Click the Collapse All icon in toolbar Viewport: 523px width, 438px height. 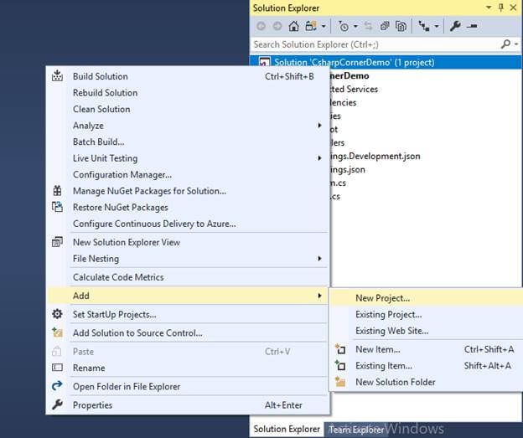385,26
